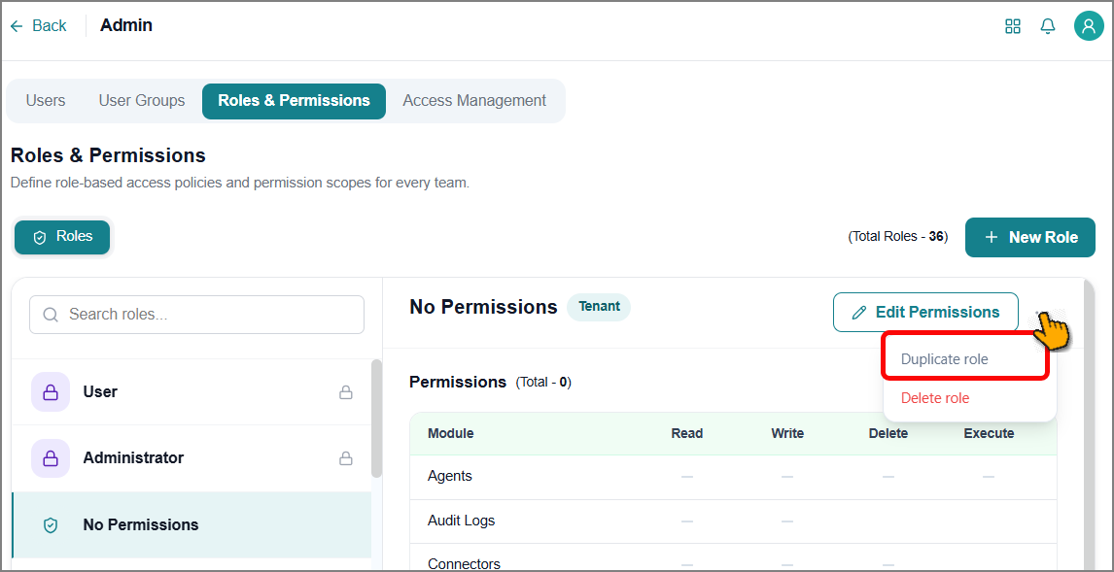The height and width of the screenshot is (572, 1114).
Task: Create a role with New Role button
Action: point(1030,237)
